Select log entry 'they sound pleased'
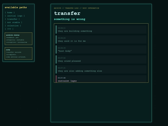This screenshot has height=126, width=168. tap(101, 59)
